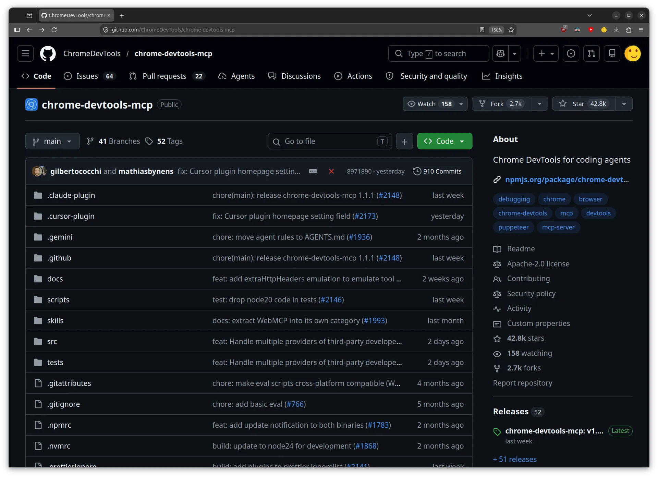This screenshot has width=658, height=477.
Task: Open the gilbertococchi author avatar
Action: [x=37, y=171]
